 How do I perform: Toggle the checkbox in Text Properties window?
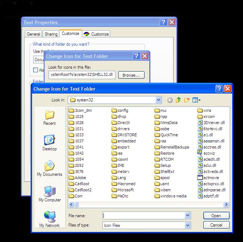(x=35, y=70)
